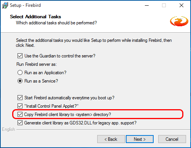Click the Select Additional Tasks heading
The image size is (191, 148).
pyautogui.click(x=35, y=17)
